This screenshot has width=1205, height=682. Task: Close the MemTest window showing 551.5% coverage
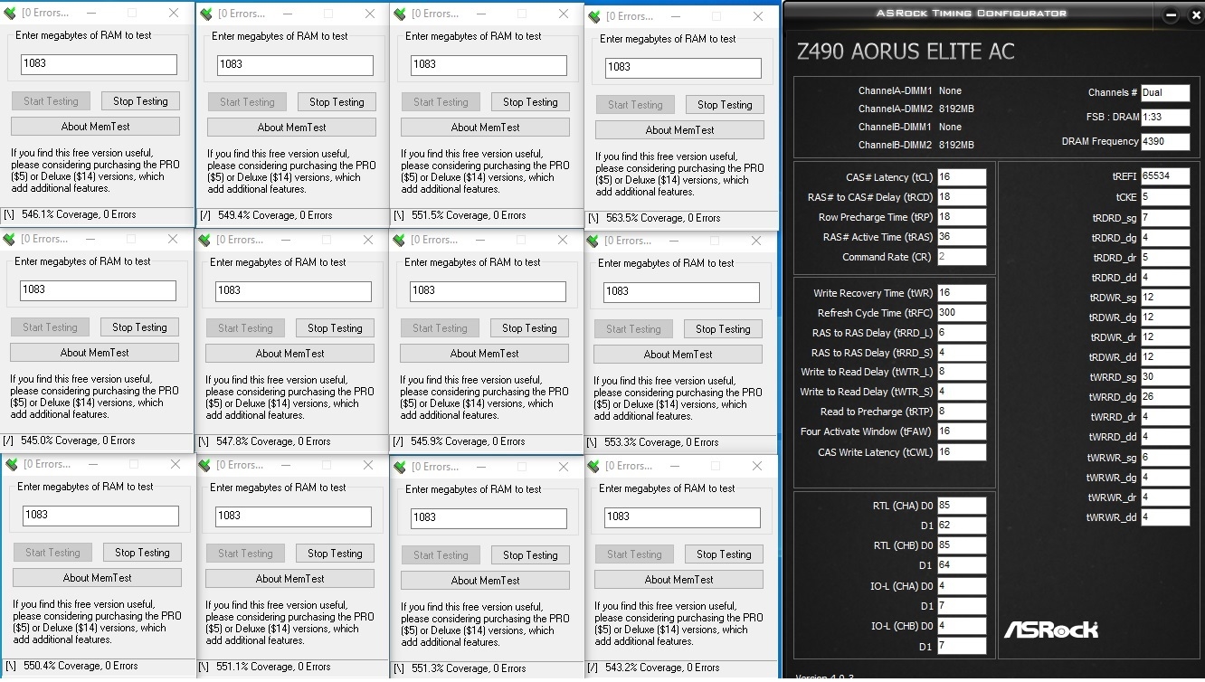click(x=565, y=14)
